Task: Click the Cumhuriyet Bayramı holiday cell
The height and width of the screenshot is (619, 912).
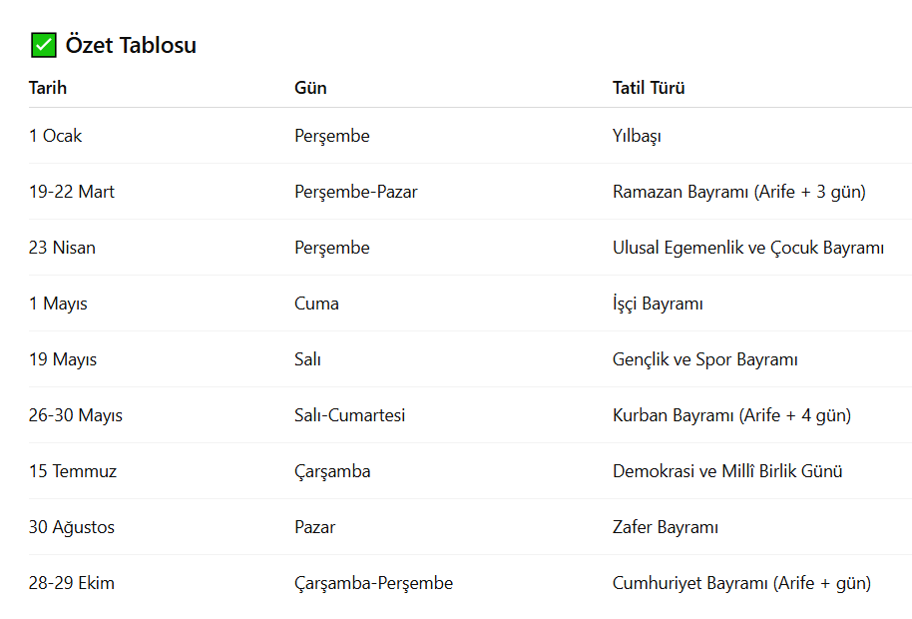Action: point(741,583)
